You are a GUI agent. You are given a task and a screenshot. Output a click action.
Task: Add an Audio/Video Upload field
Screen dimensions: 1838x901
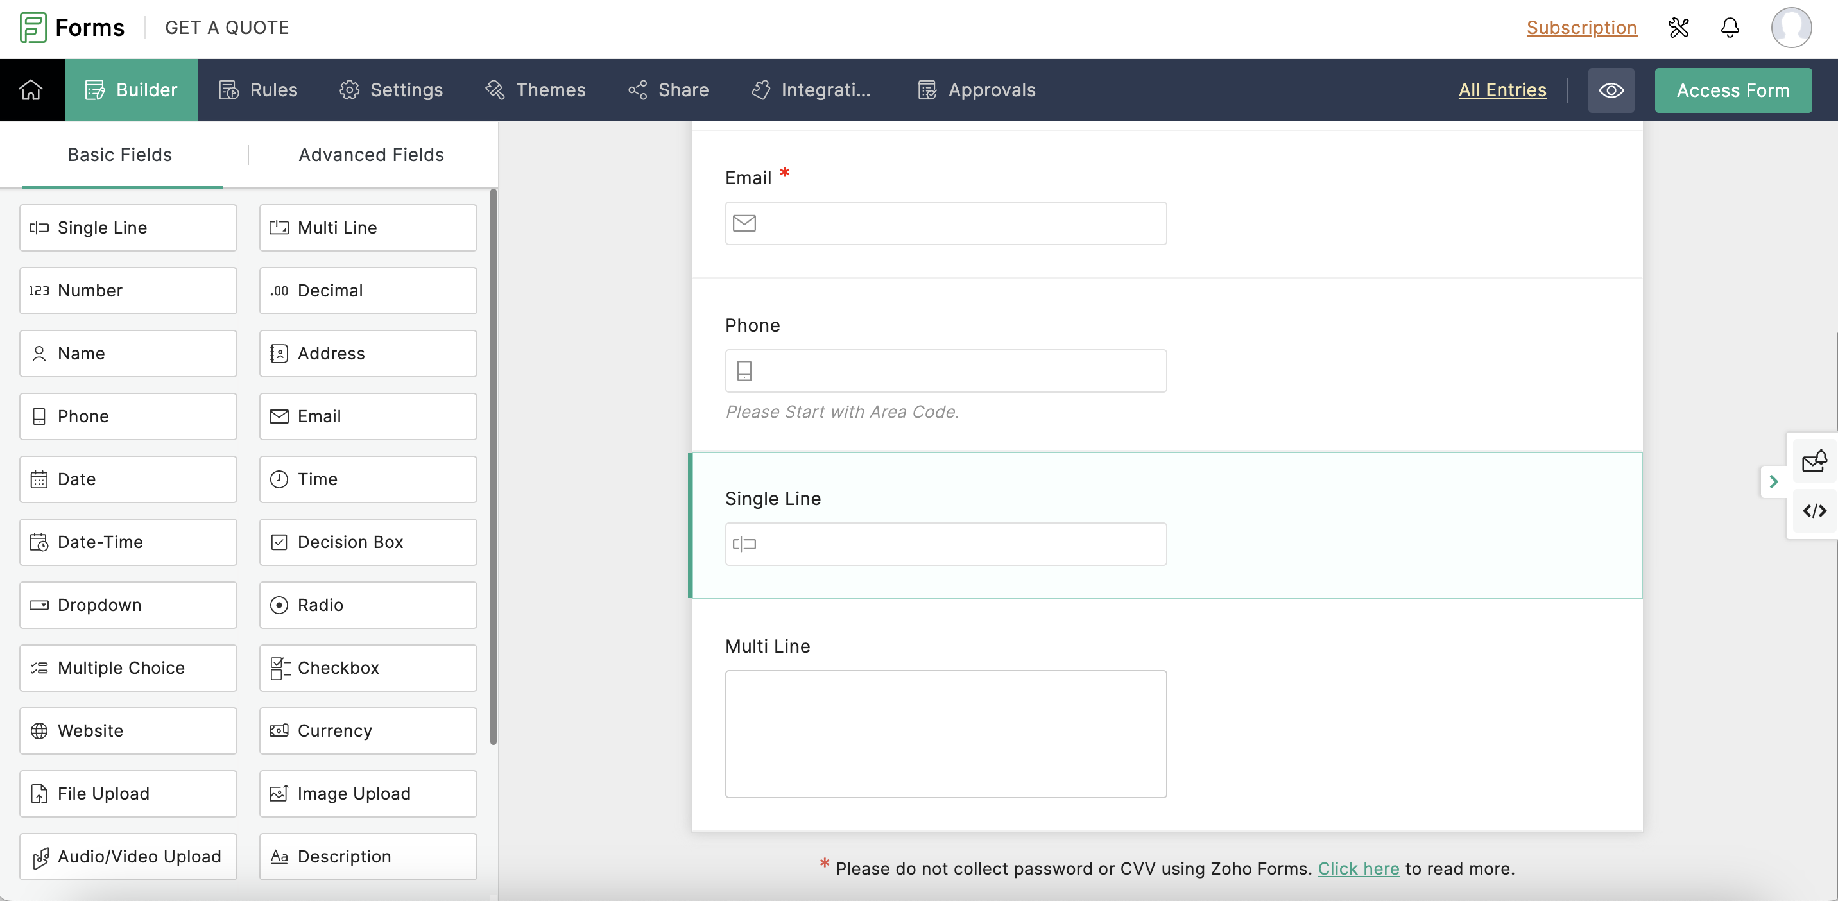tap(128, 856)
